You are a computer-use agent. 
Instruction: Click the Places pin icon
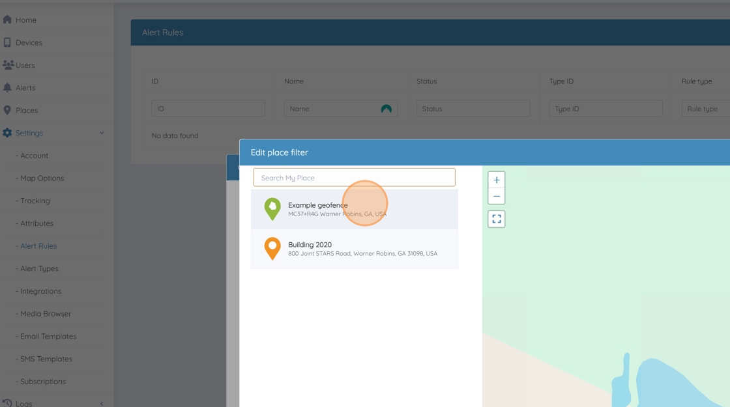(7, 110)
